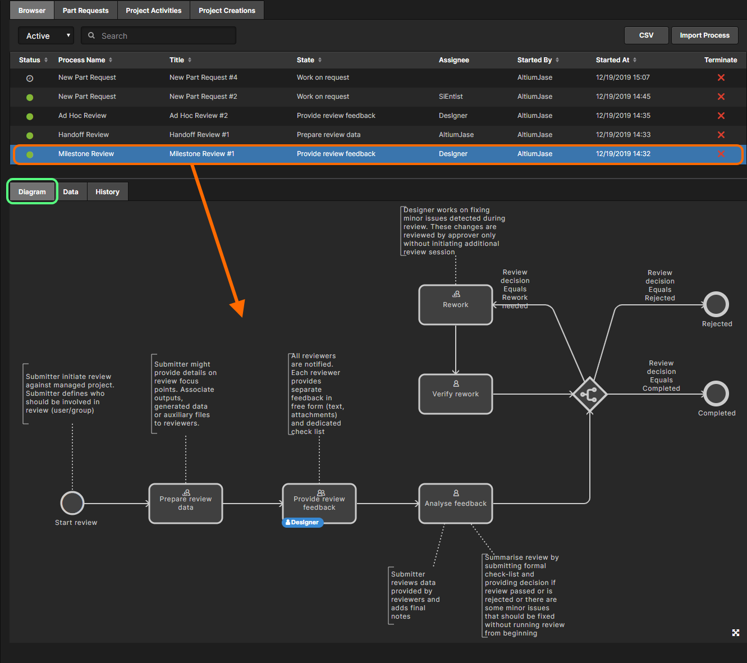Open the Active filter dropdown

45,35
